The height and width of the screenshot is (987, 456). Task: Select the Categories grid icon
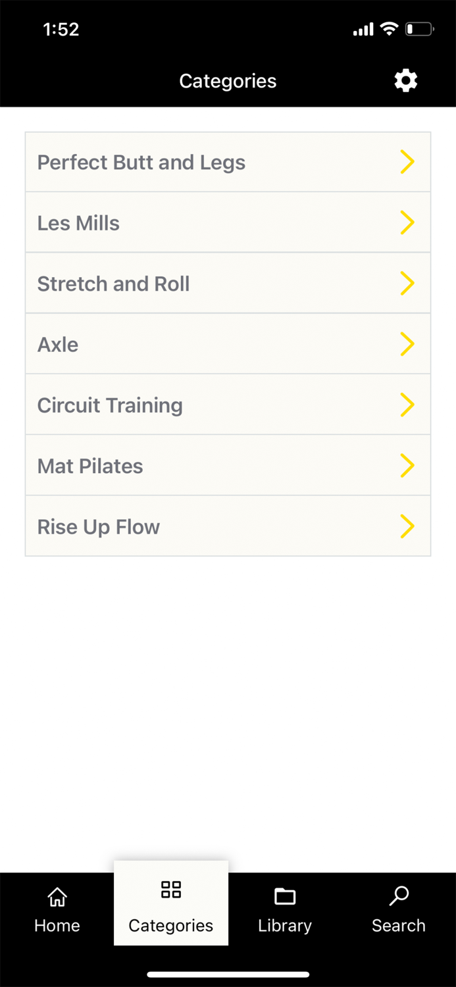[170, 890]
